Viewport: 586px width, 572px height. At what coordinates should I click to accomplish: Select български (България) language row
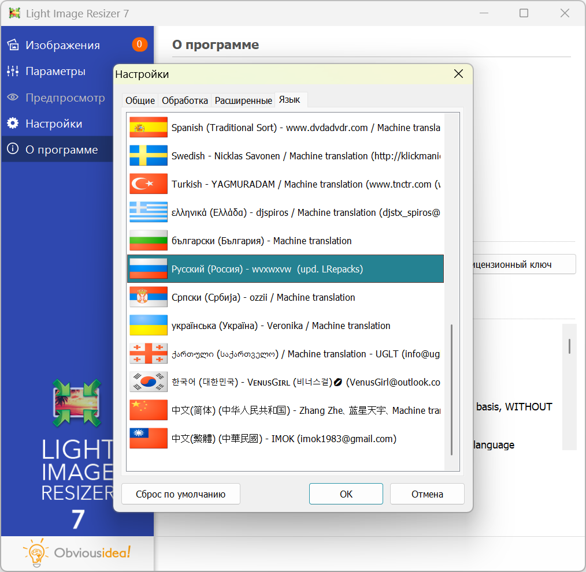(x=285, y=241)
